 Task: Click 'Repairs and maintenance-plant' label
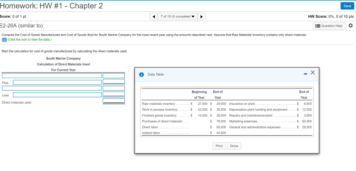pos(251,116)
